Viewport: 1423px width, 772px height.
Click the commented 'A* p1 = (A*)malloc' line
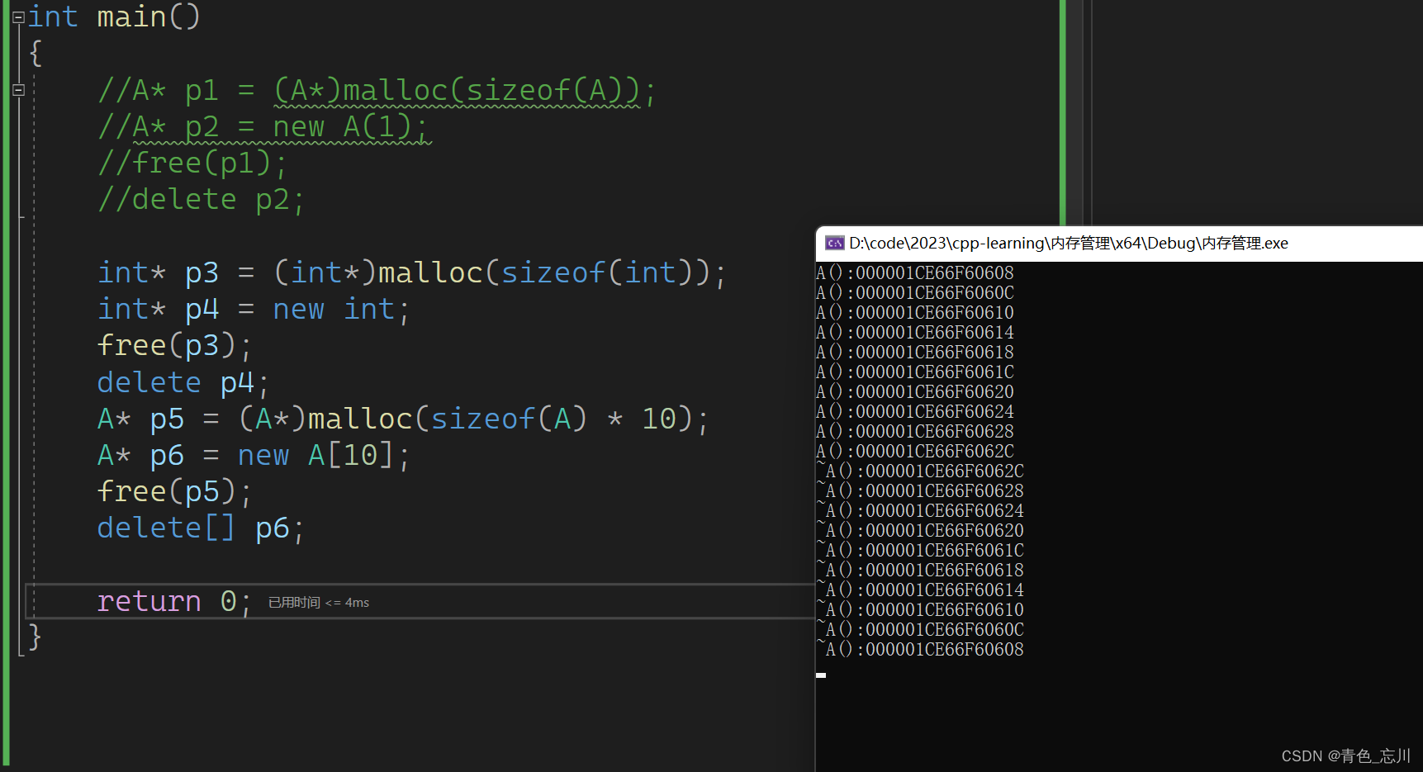coord(377,90)
